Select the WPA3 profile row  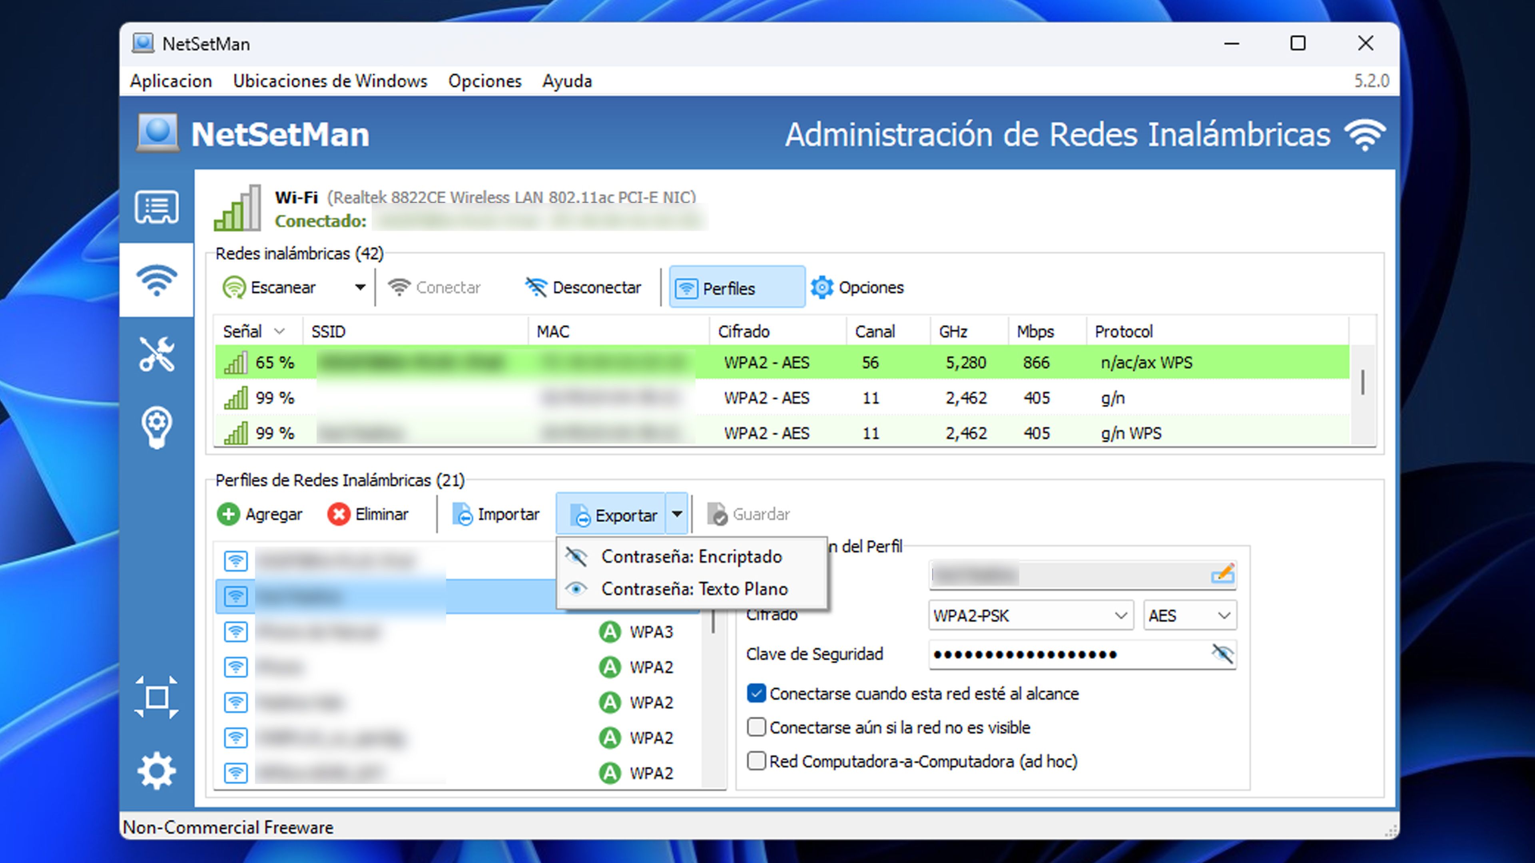click(458, 631)
